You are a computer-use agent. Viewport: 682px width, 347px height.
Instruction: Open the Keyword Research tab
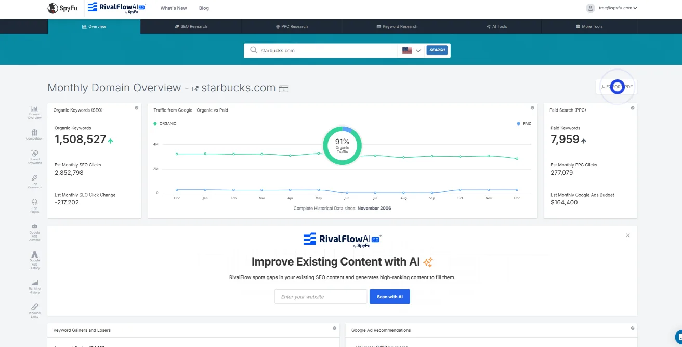[397, 26]
